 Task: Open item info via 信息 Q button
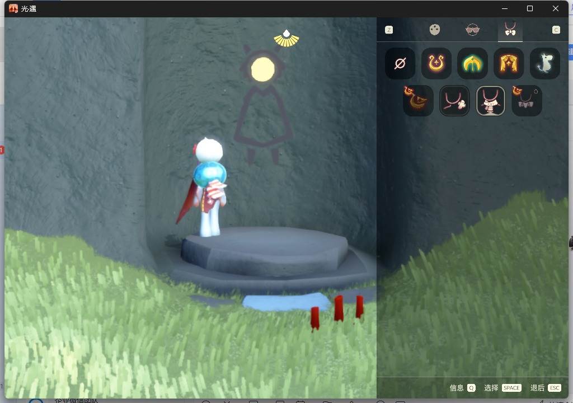pos(462,388)
